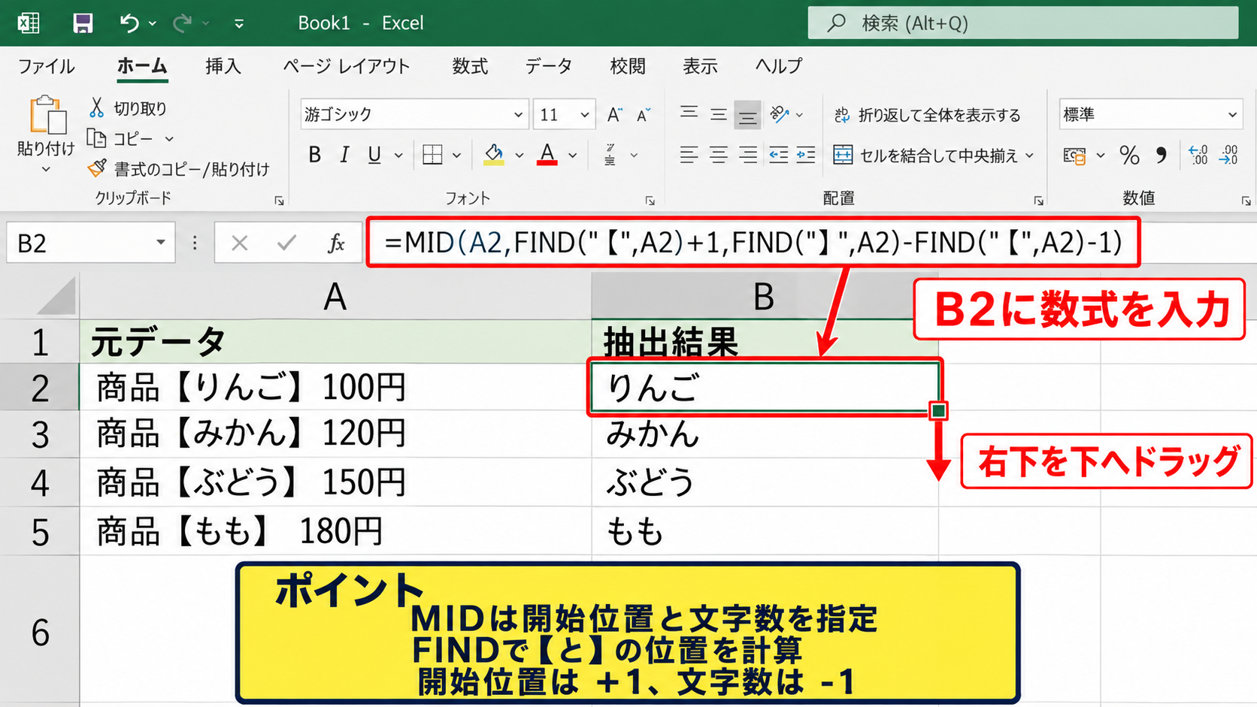This screenshot has width=1257, height=707.
Task: Click the center align icon
Action: click(719, 156)
